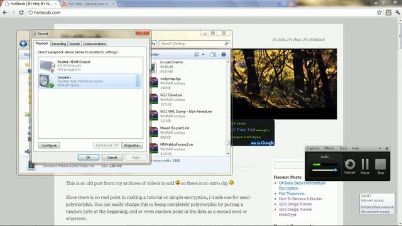
Task: Select Realtek HDMI Output device
Action: click(x=90, y=65)
